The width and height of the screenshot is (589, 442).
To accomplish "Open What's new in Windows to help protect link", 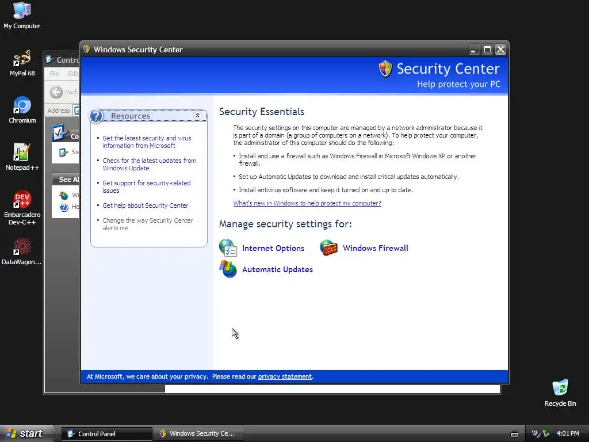I will 307,203.
